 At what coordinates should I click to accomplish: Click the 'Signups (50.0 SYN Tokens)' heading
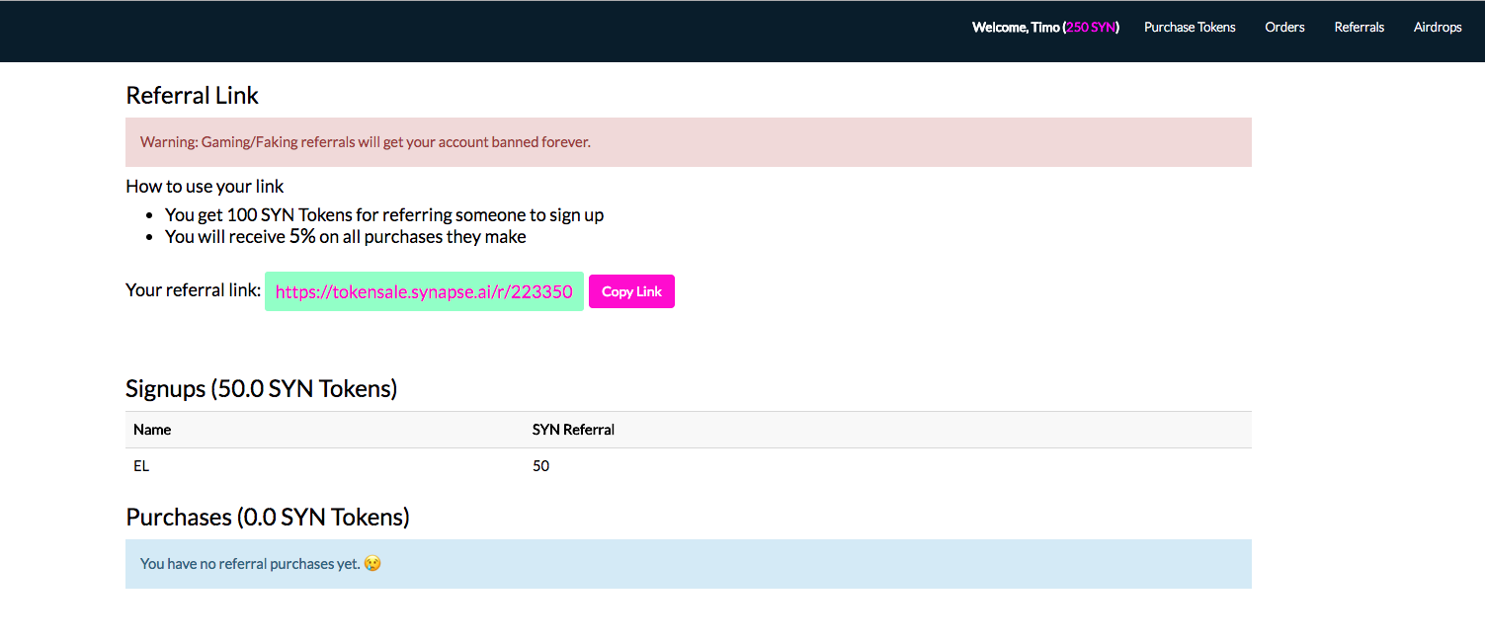tap(261, 389)
